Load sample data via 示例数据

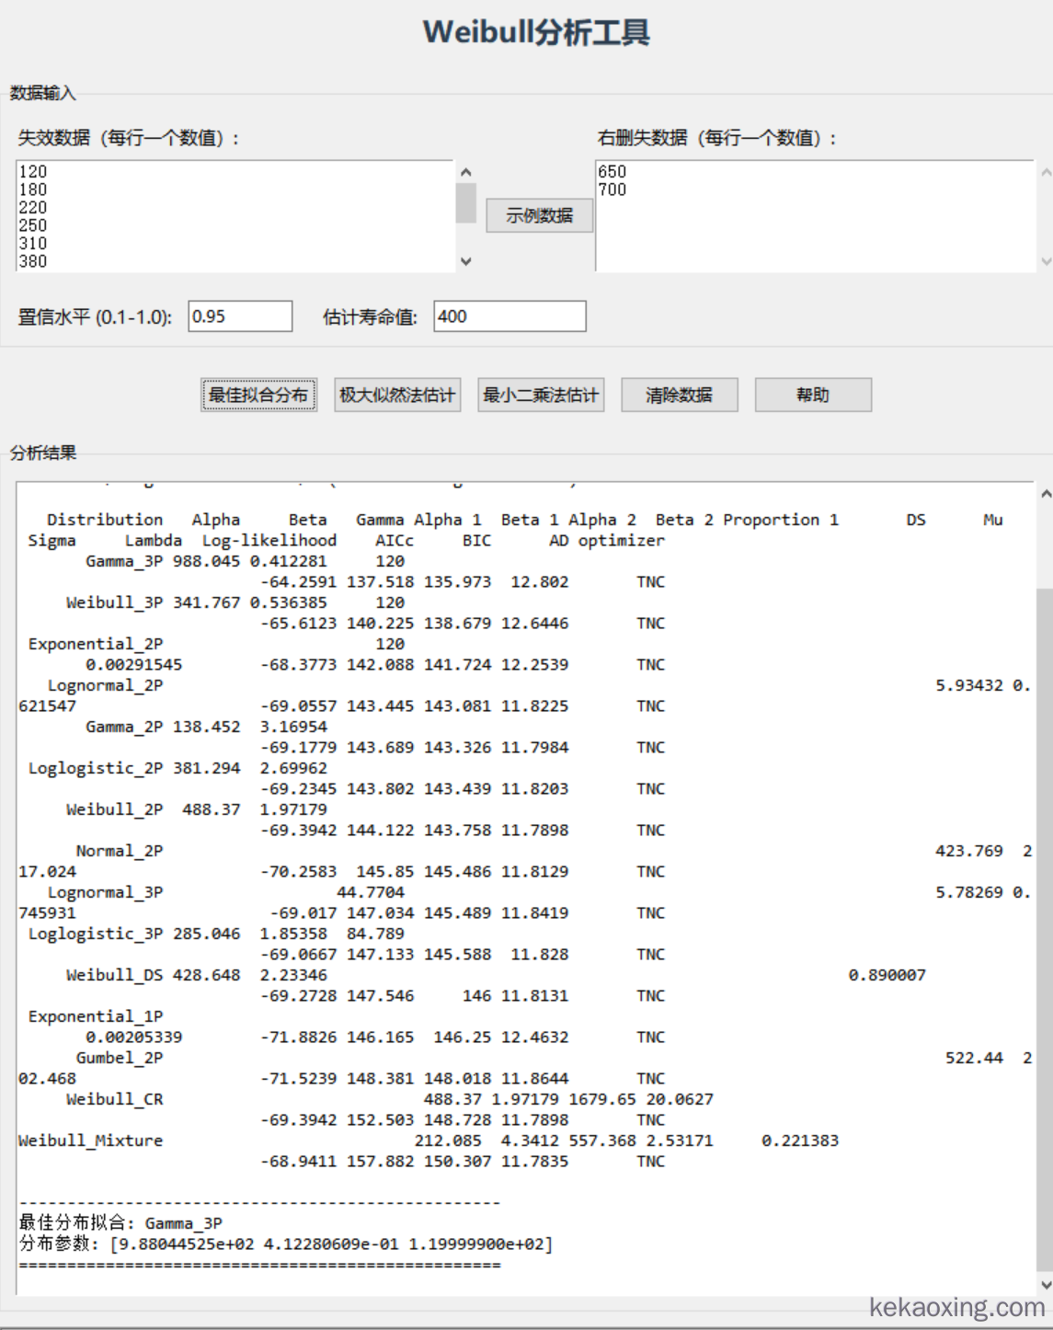coord(539,216)
